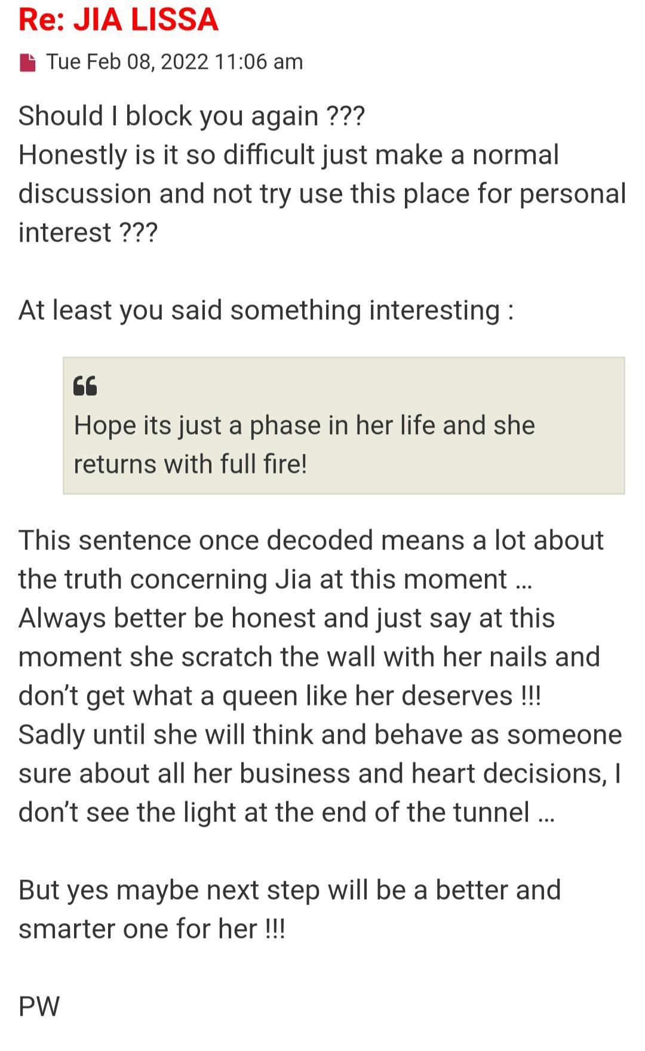Image resolution: width=645 pixels, height=1051 pixels.
Task: Click the line "This sentence once decoded means"
Action: point(311,540)
